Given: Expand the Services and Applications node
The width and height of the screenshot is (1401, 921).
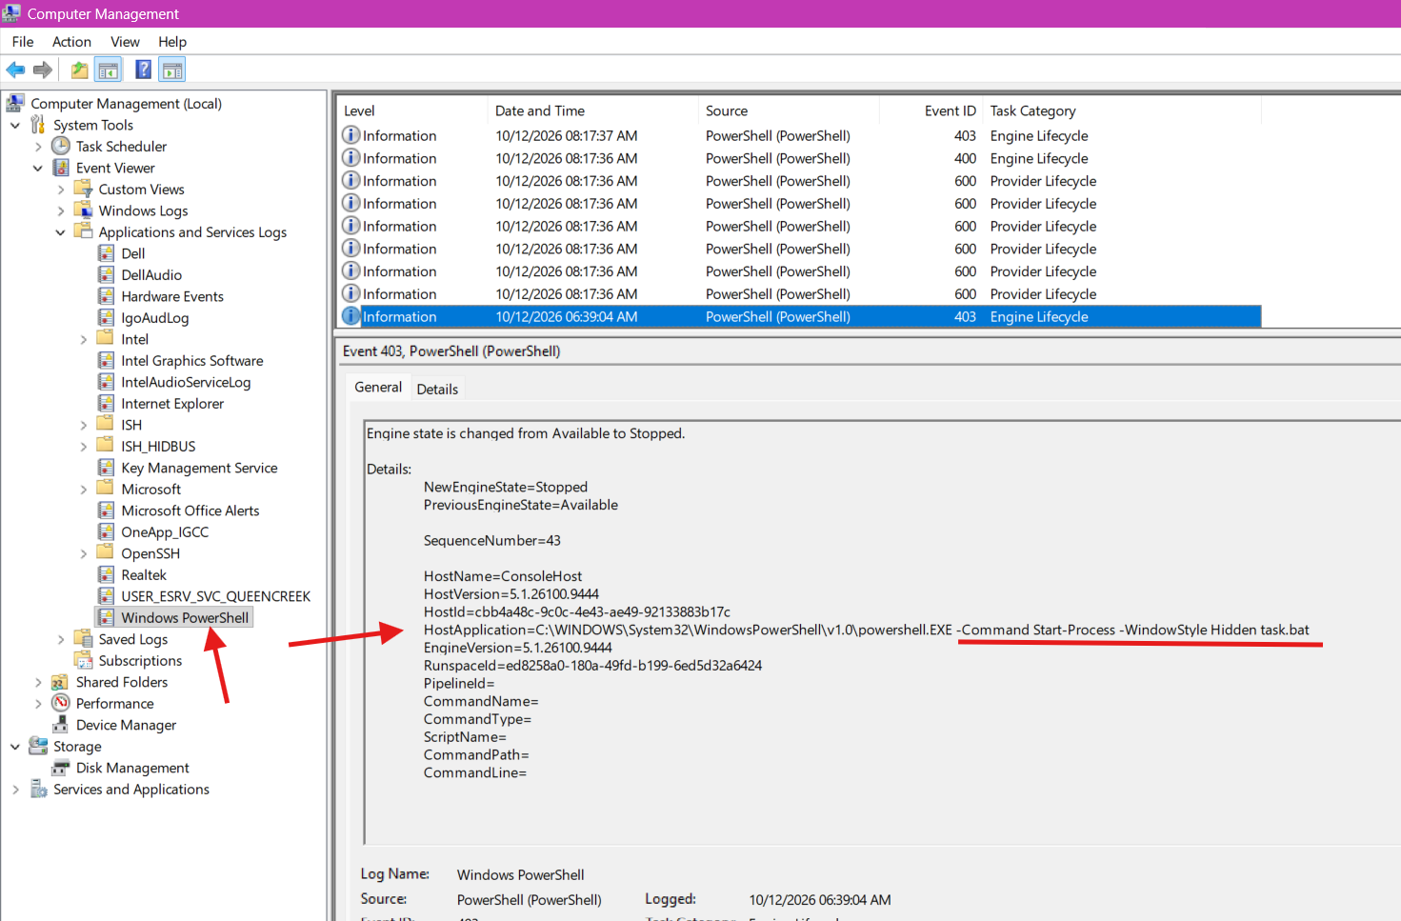Looking at the screenshot, I should pos(15,790).
